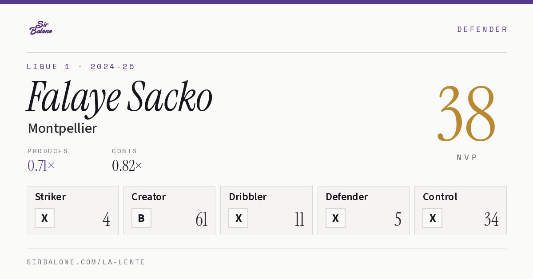Click the Costs 0.82× value
The width and height of the screenshot is (533, 279).
point(127,166)
